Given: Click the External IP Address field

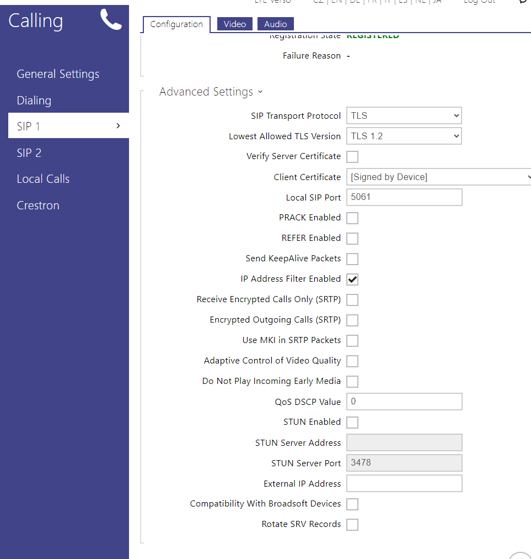Looking at the screenshot, I should coord(404,484).
